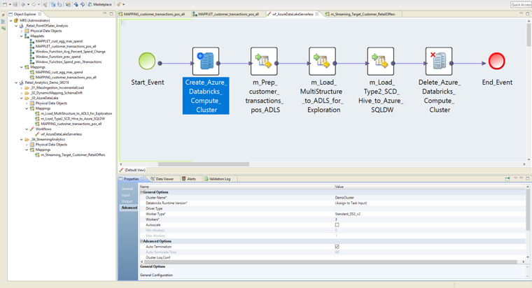The image size is (532, 288).
Task: Open wf_AzureDataLakeServerless in Object Explorer
Action: pyautogui.click(x=60, y=134)
